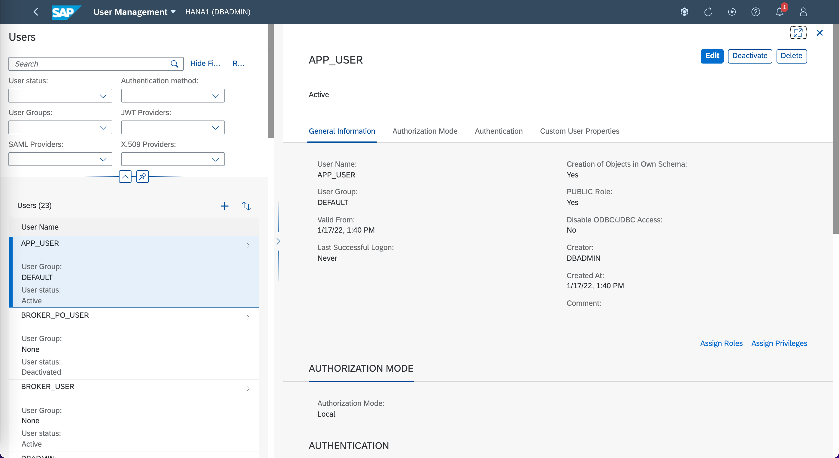
Task: Open sort options for users list
Action: [246, 206]
